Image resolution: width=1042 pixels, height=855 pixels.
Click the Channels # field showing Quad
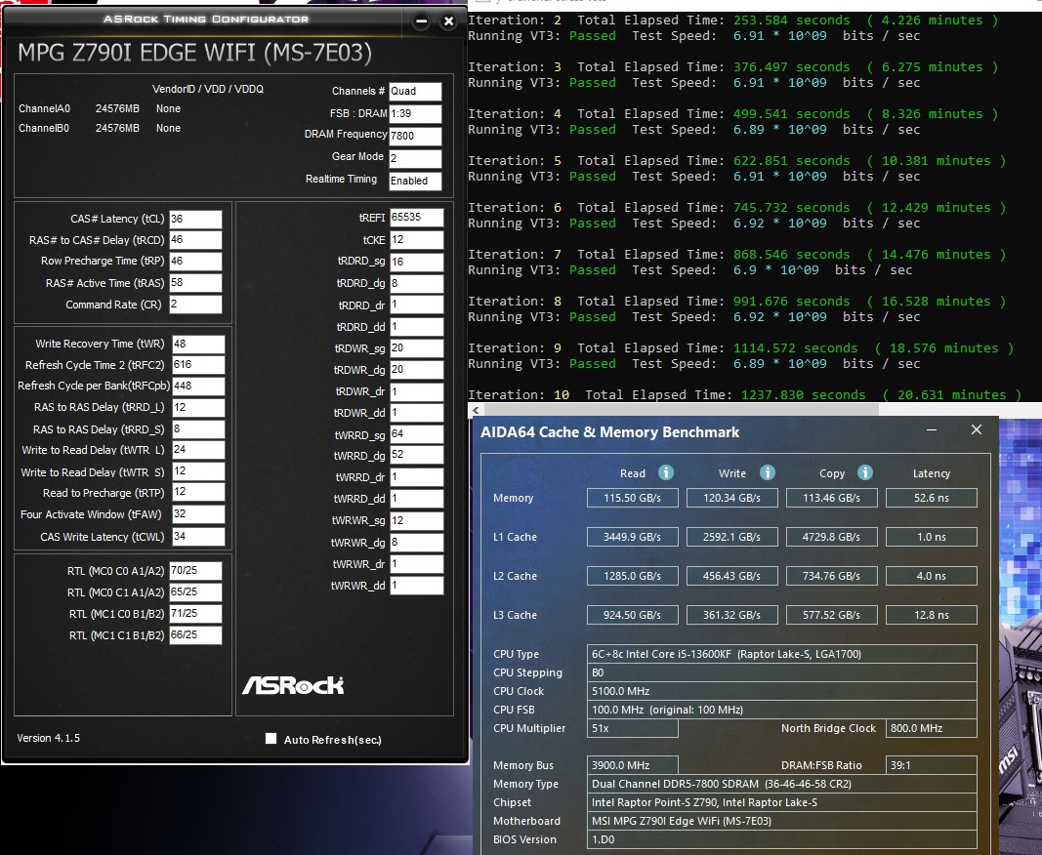coord(415,91)
